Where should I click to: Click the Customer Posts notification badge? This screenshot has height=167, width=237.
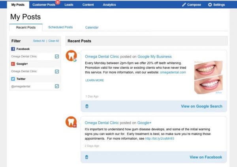tap(58, 2)
